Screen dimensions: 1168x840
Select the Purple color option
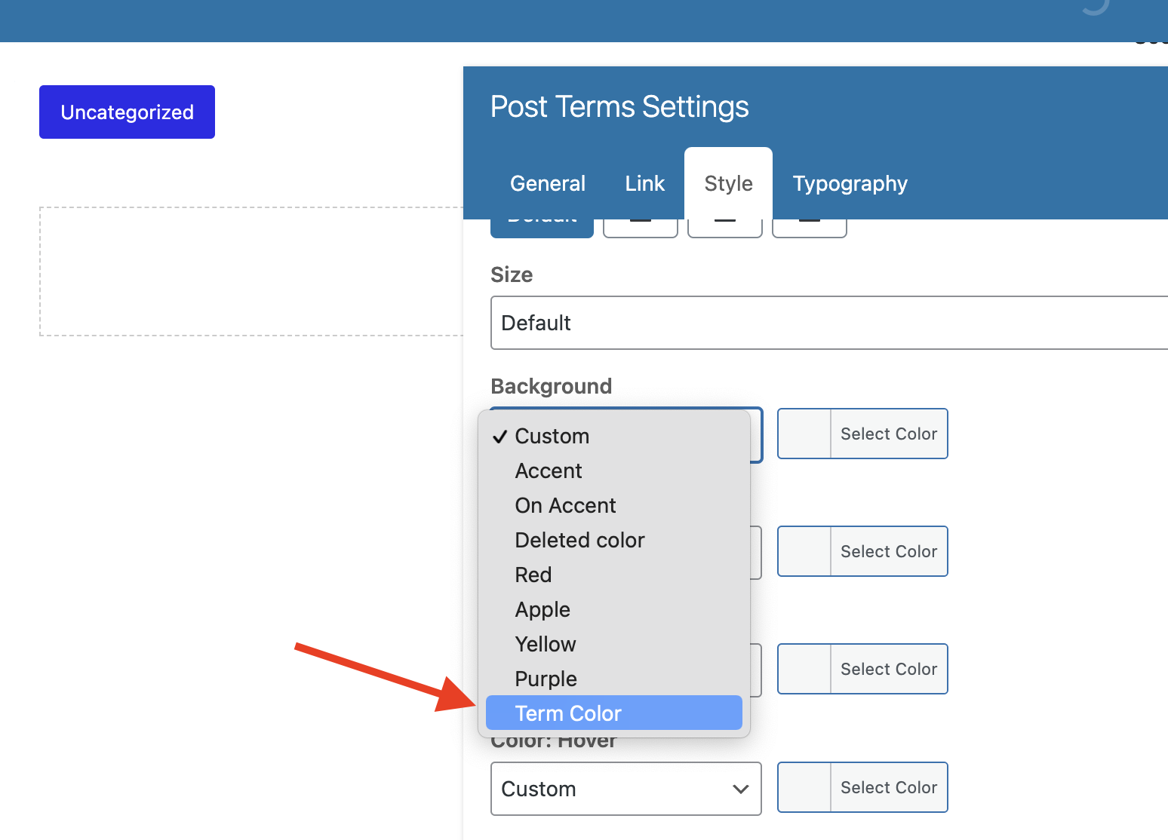(546, 679)
